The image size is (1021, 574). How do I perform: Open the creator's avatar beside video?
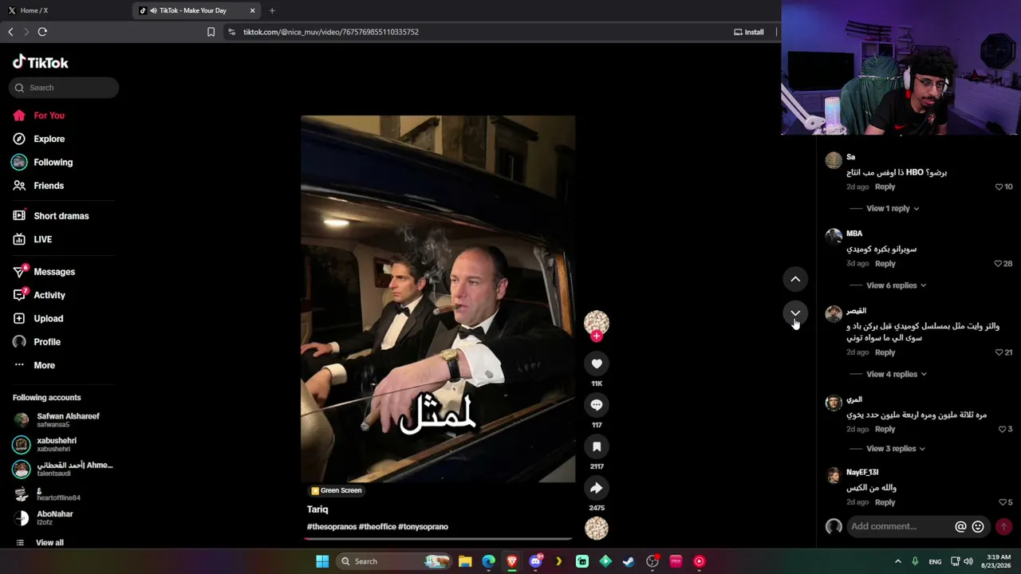[x=597, y=321]
